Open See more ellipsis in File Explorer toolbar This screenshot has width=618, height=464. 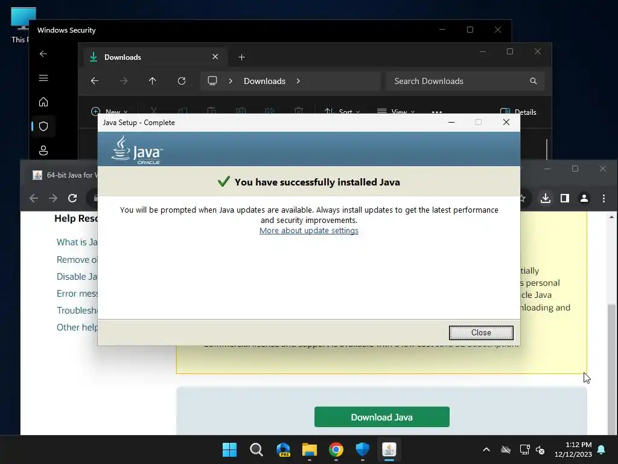437,112
